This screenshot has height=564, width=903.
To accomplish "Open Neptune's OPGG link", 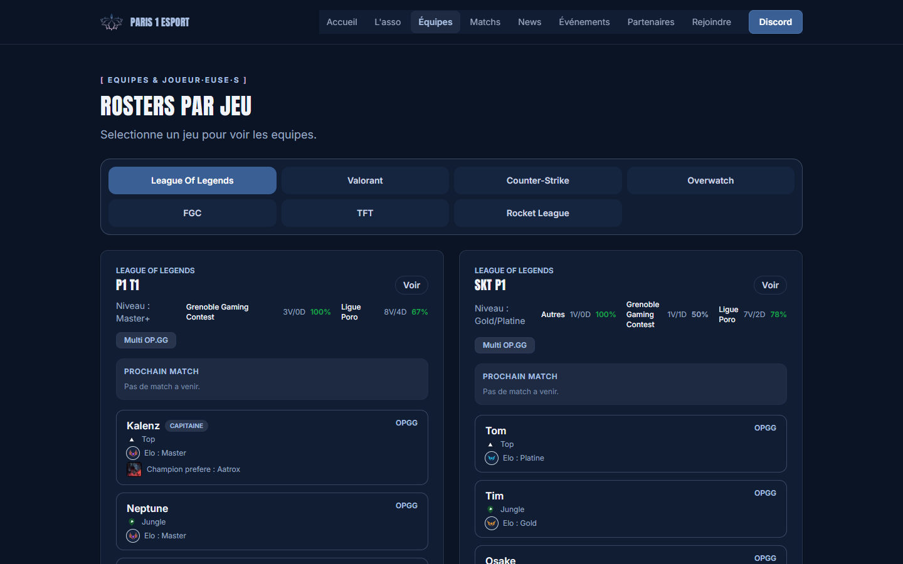I will 406,506.
